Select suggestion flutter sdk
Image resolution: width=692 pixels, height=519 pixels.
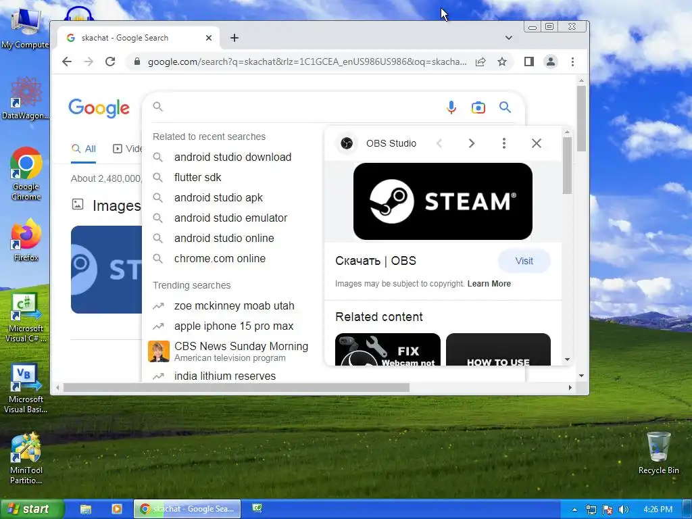click(197, 178)
